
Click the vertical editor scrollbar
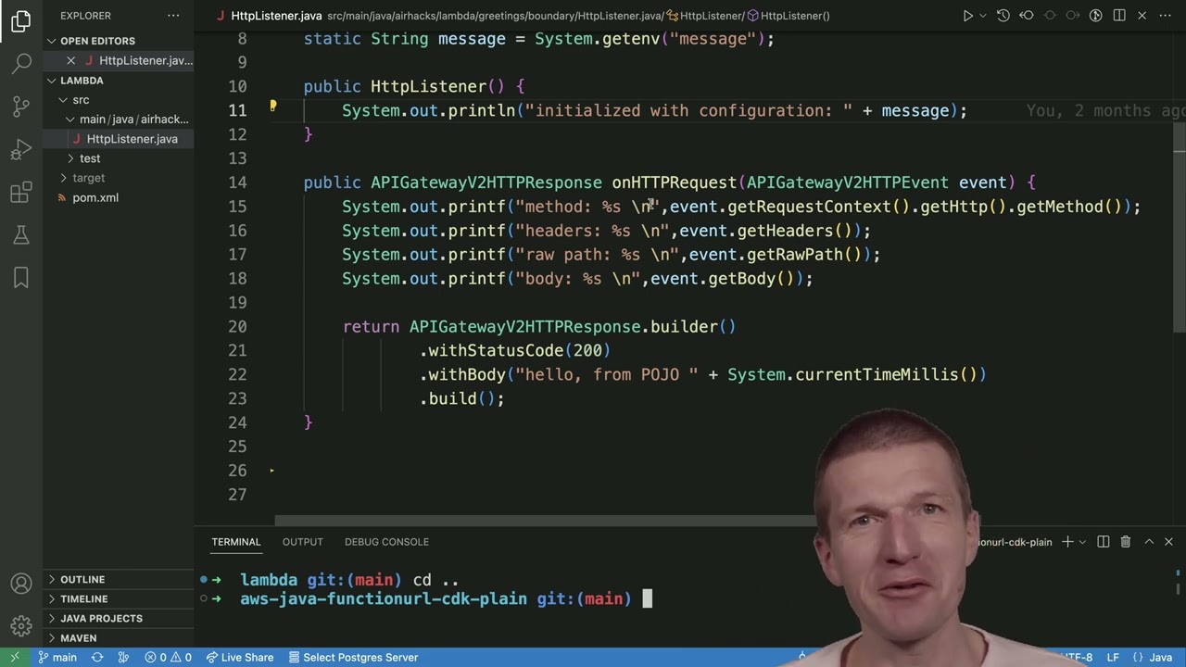(1180, 227)
